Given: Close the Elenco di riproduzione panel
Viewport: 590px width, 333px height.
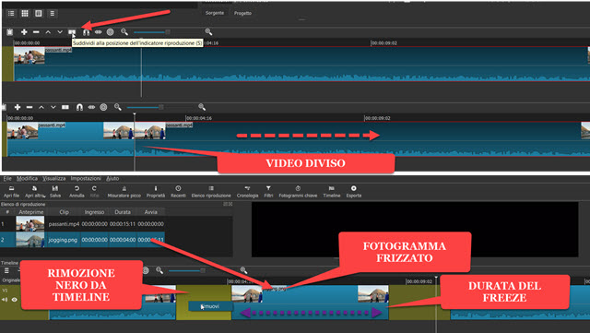Looking at the screenshot, I should (230, 204).
